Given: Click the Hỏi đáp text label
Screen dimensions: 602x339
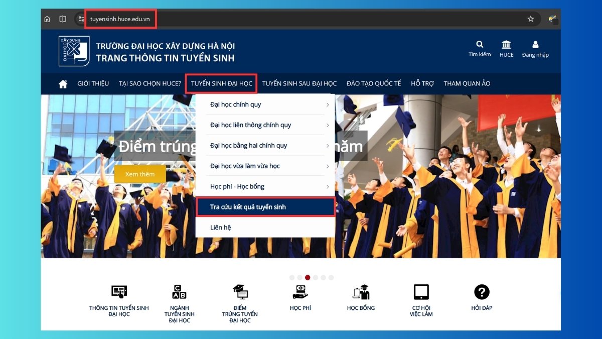Looking at the screenshot, I should [x=482, y=308].
